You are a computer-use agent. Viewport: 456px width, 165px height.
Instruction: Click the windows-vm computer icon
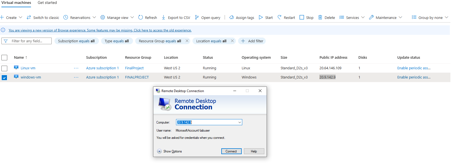[x=16, y=77]
